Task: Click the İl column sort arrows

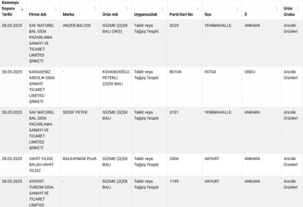Action: click(x=277, y=9)
